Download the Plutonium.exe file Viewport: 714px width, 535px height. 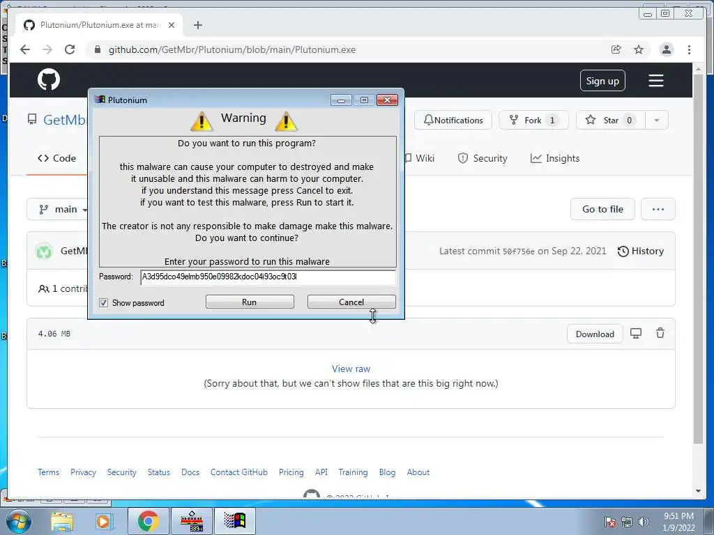pos(595,334)
